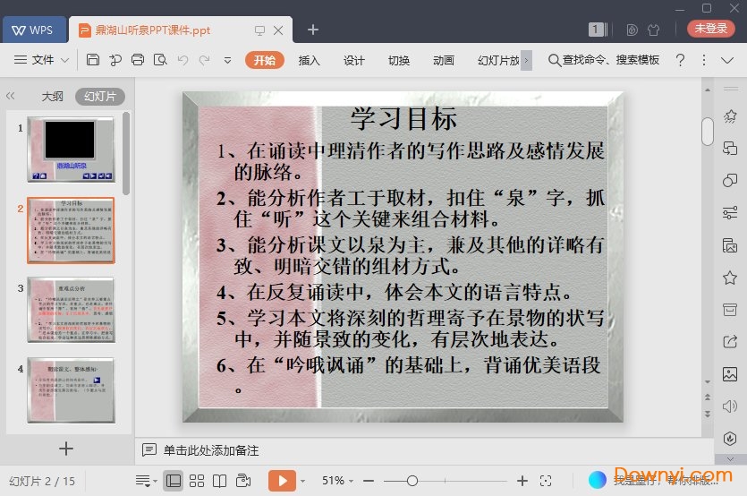Switch to Normal view in status bar
Image resolution: width=747 pixels, height=496 pixels.
point(173,481)
